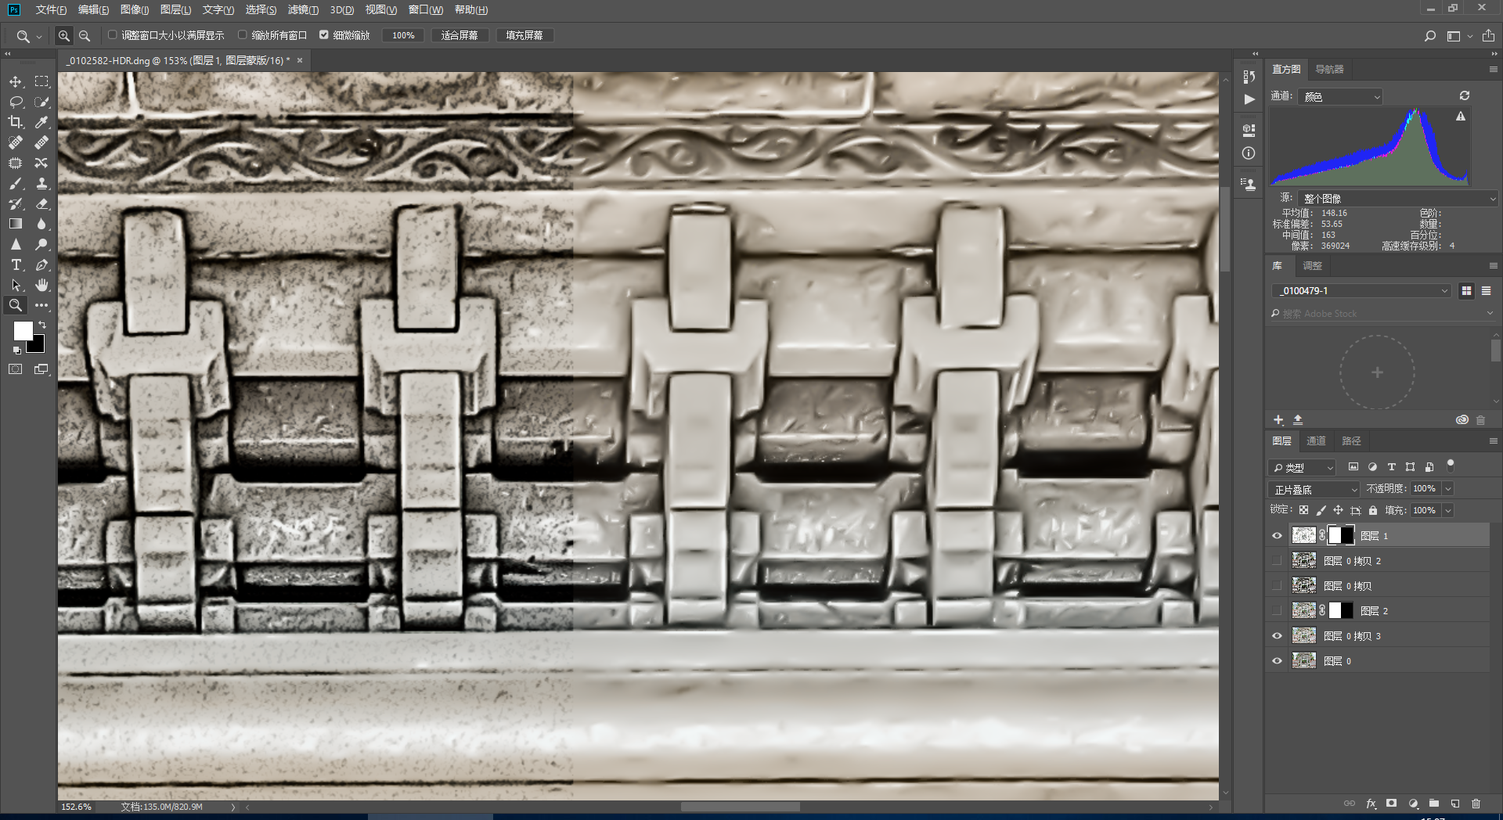Image resolution: width=1503 pixels, height=820 pixels.
Task: Open the Info panel icon
Action: 1249,153
